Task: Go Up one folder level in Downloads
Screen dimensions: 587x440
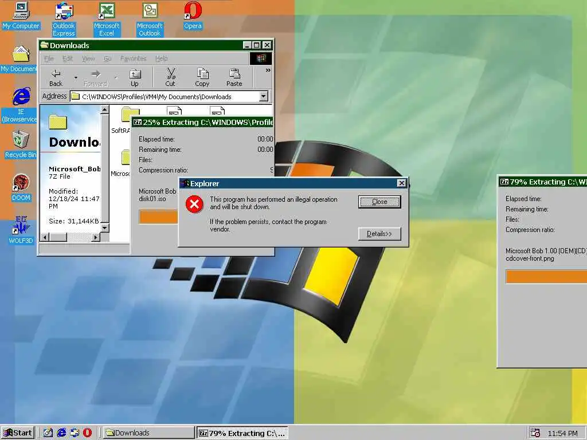Action: click(134, 77)
